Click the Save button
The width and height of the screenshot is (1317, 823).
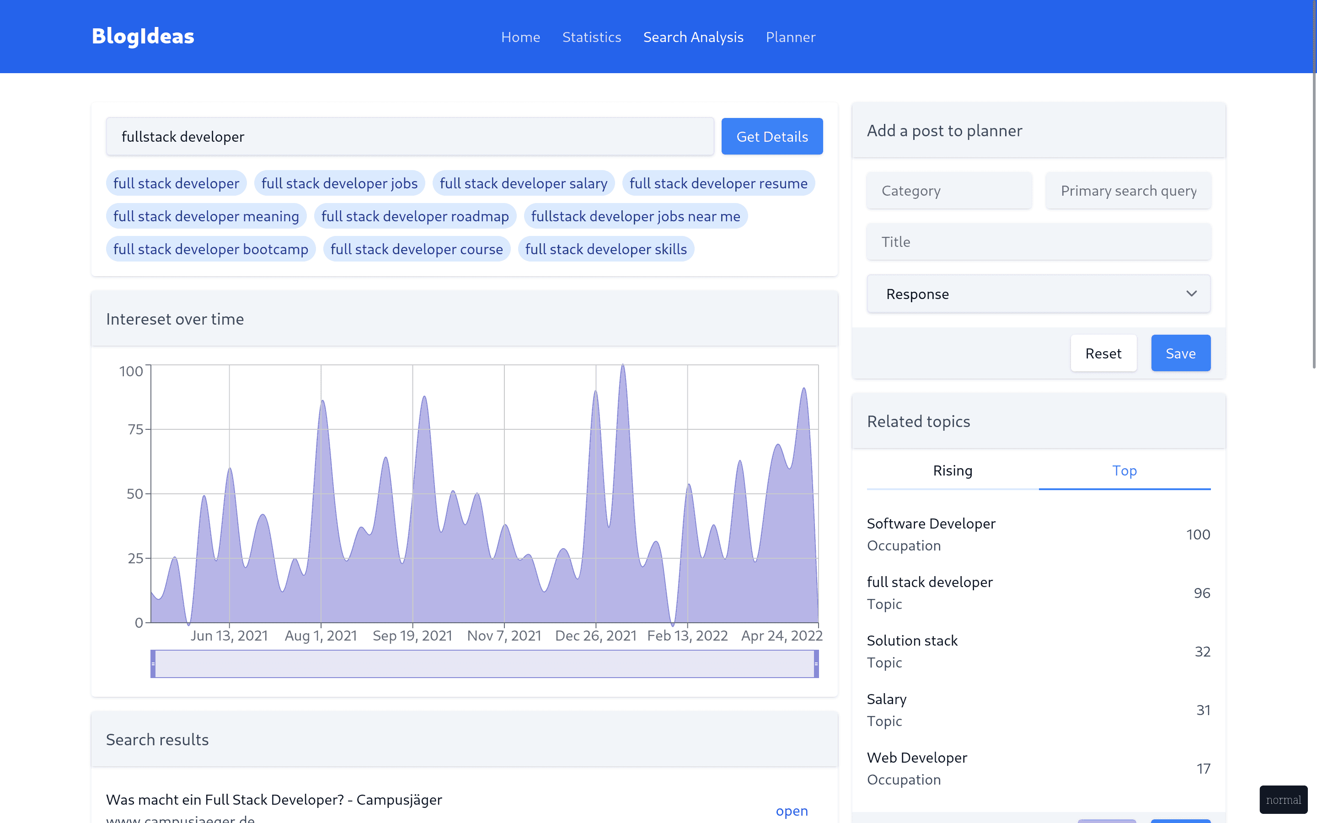tap(1180, 354)
